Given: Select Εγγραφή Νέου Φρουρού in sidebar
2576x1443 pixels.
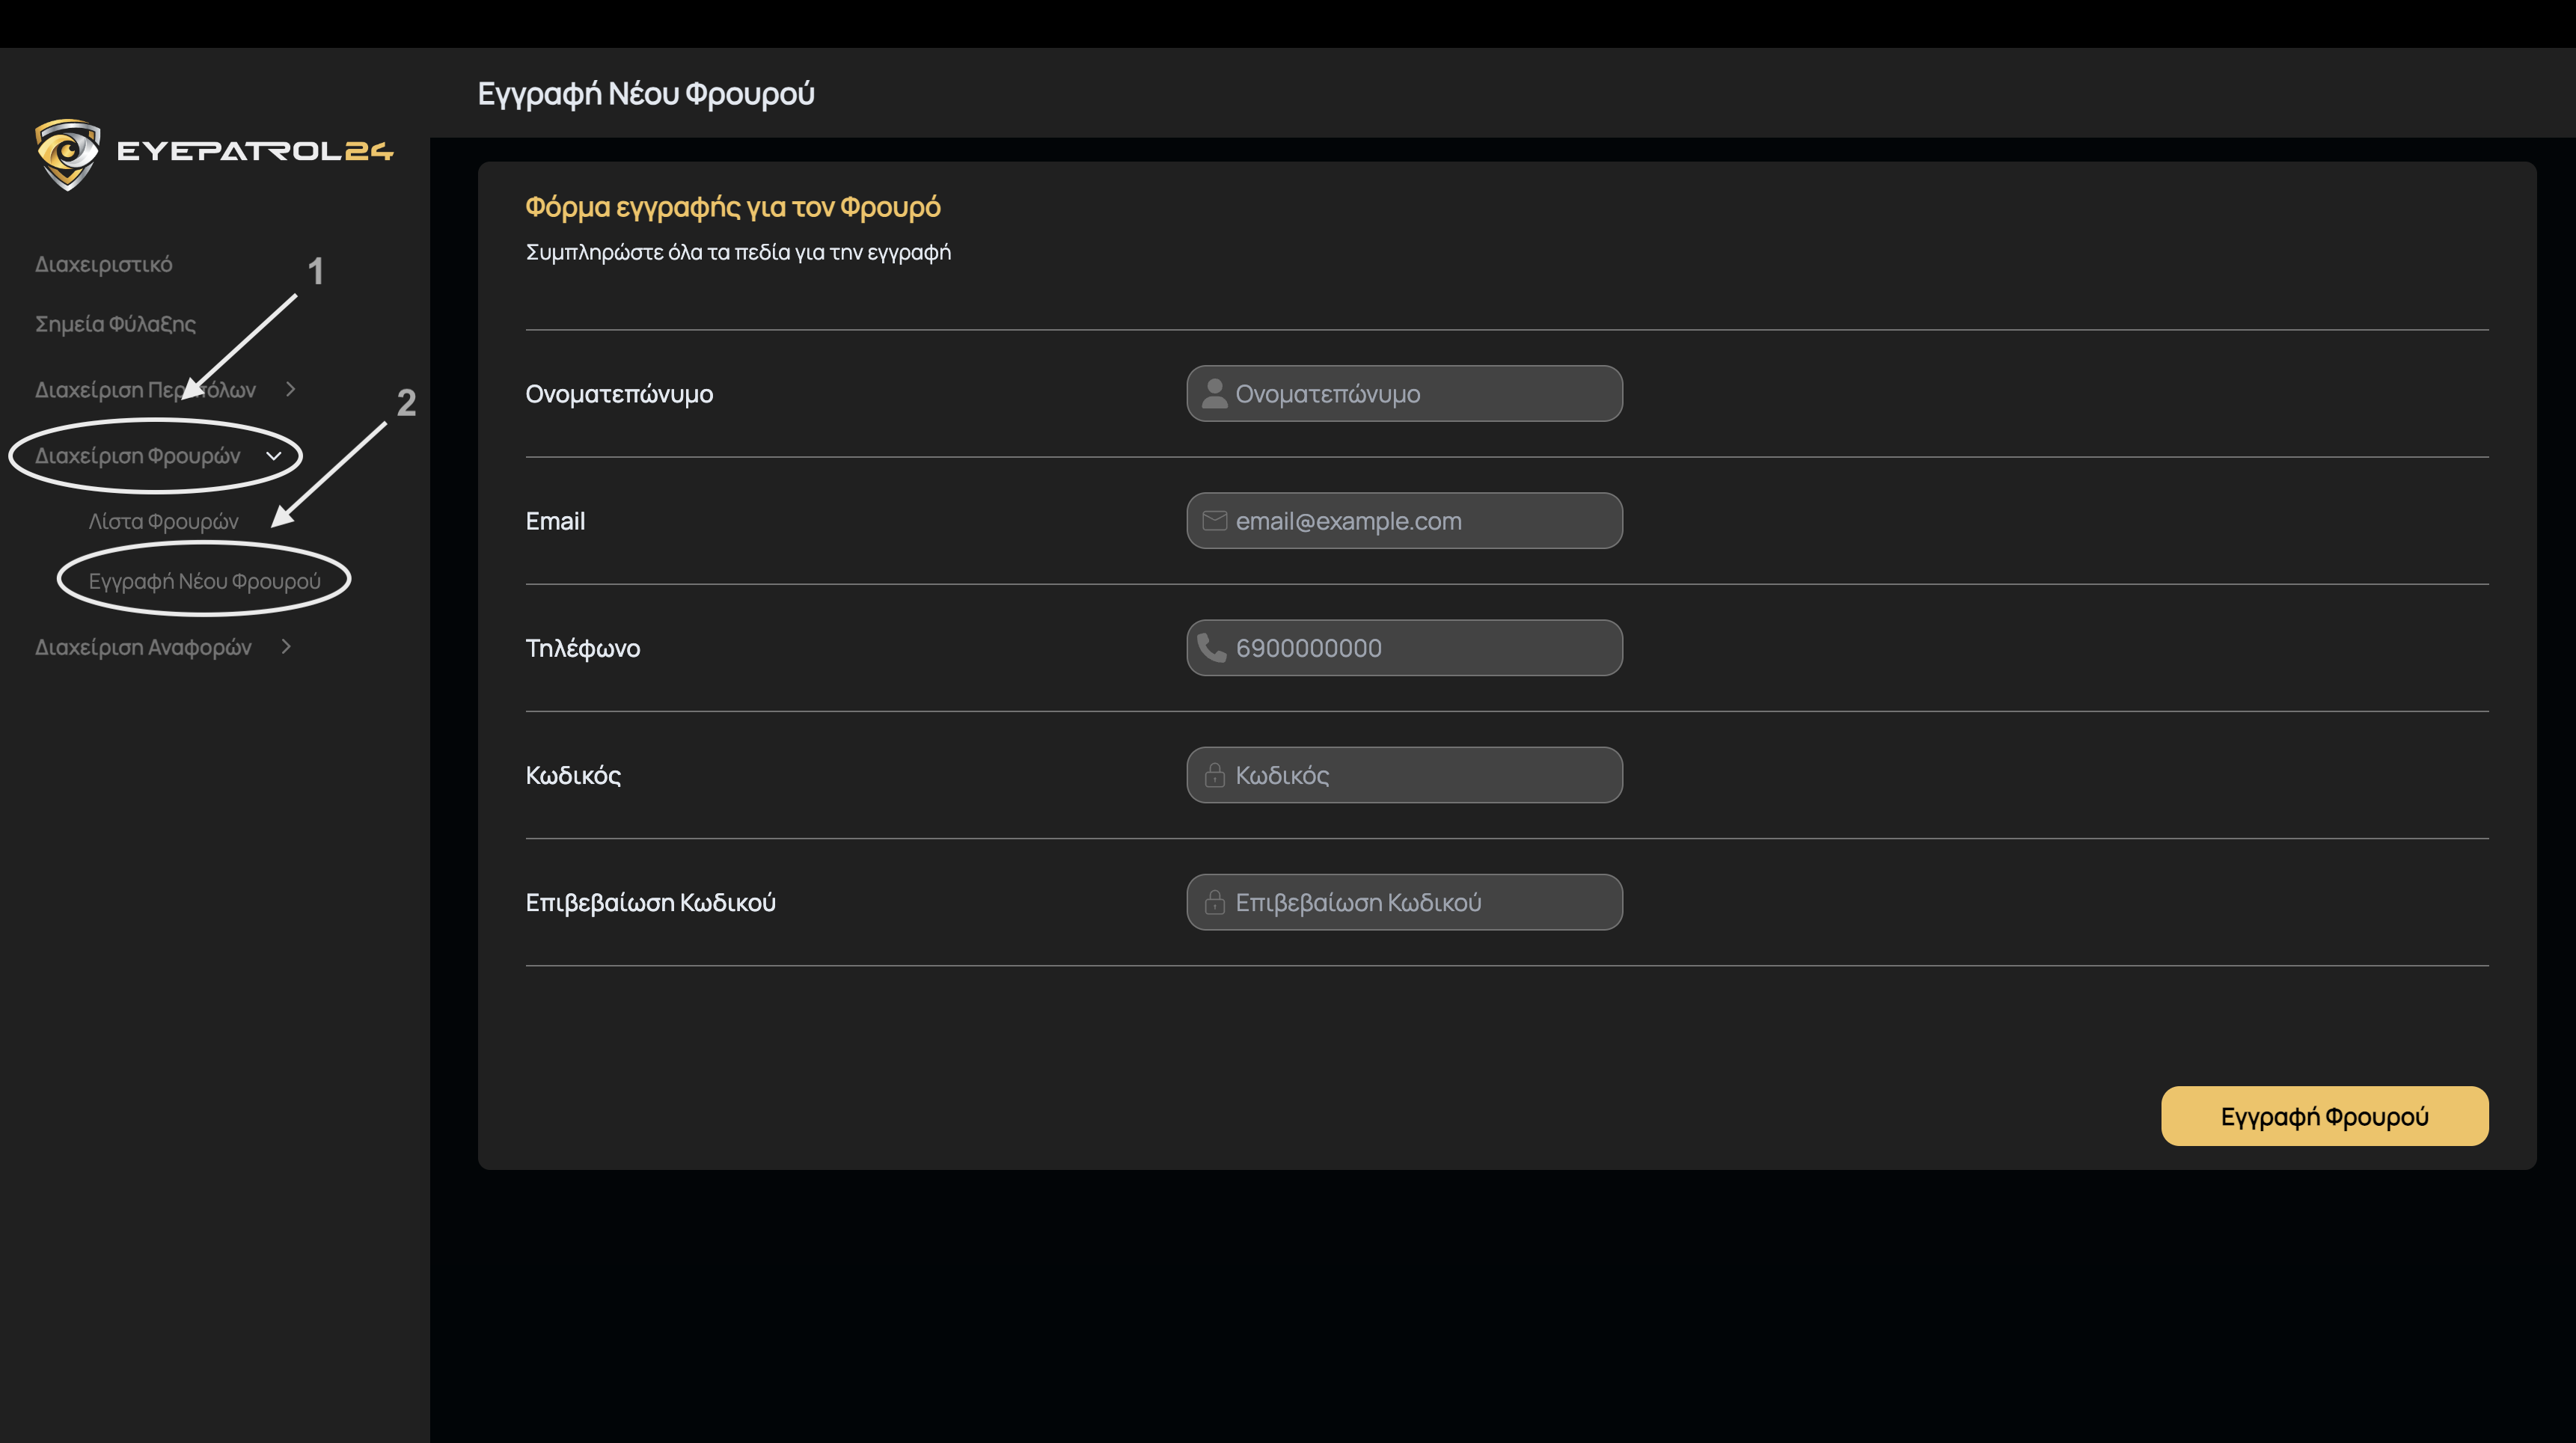Looking at the screenshot, I should tap(204, 581).
